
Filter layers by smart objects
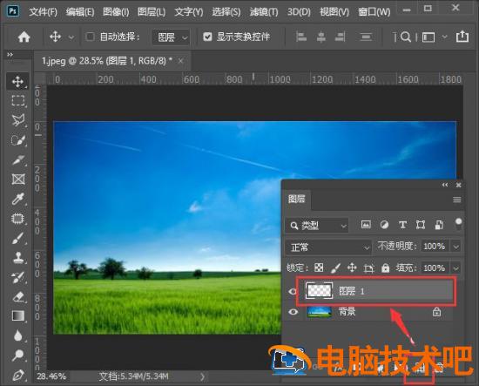pos(439,225)
